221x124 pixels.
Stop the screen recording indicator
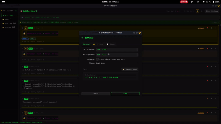[184, 2]
